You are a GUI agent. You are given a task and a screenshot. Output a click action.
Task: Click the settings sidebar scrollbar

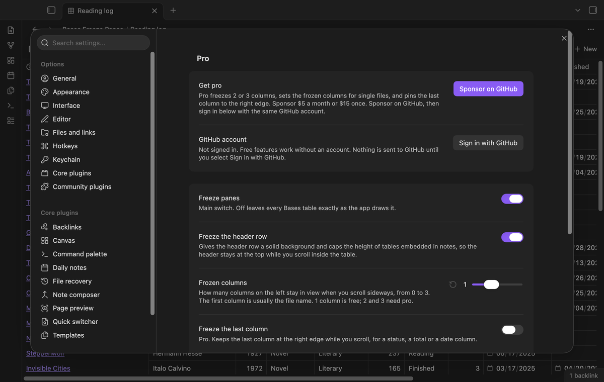pos(153,183)
